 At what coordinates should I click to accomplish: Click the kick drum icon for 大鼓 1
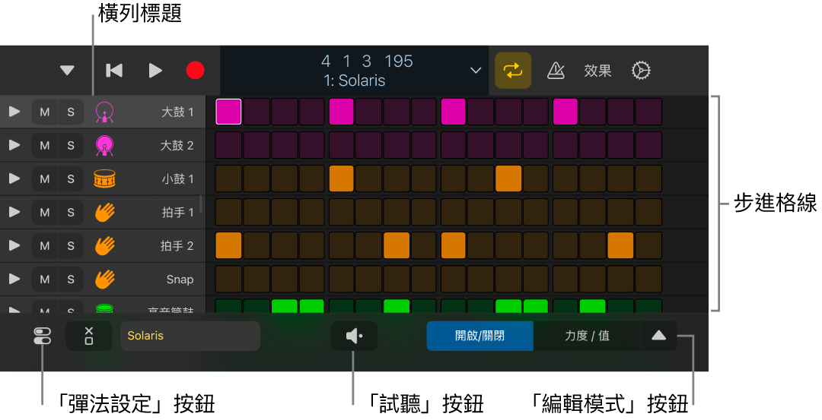point(104,112)
